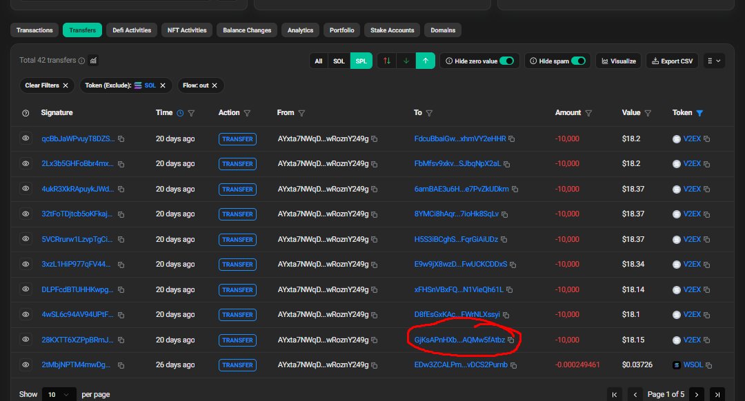Copy the WSOL token address

click(709, 365)
